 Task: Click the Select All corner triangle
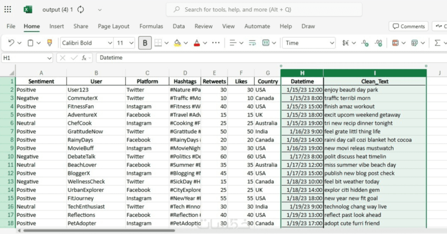[12, 73]
